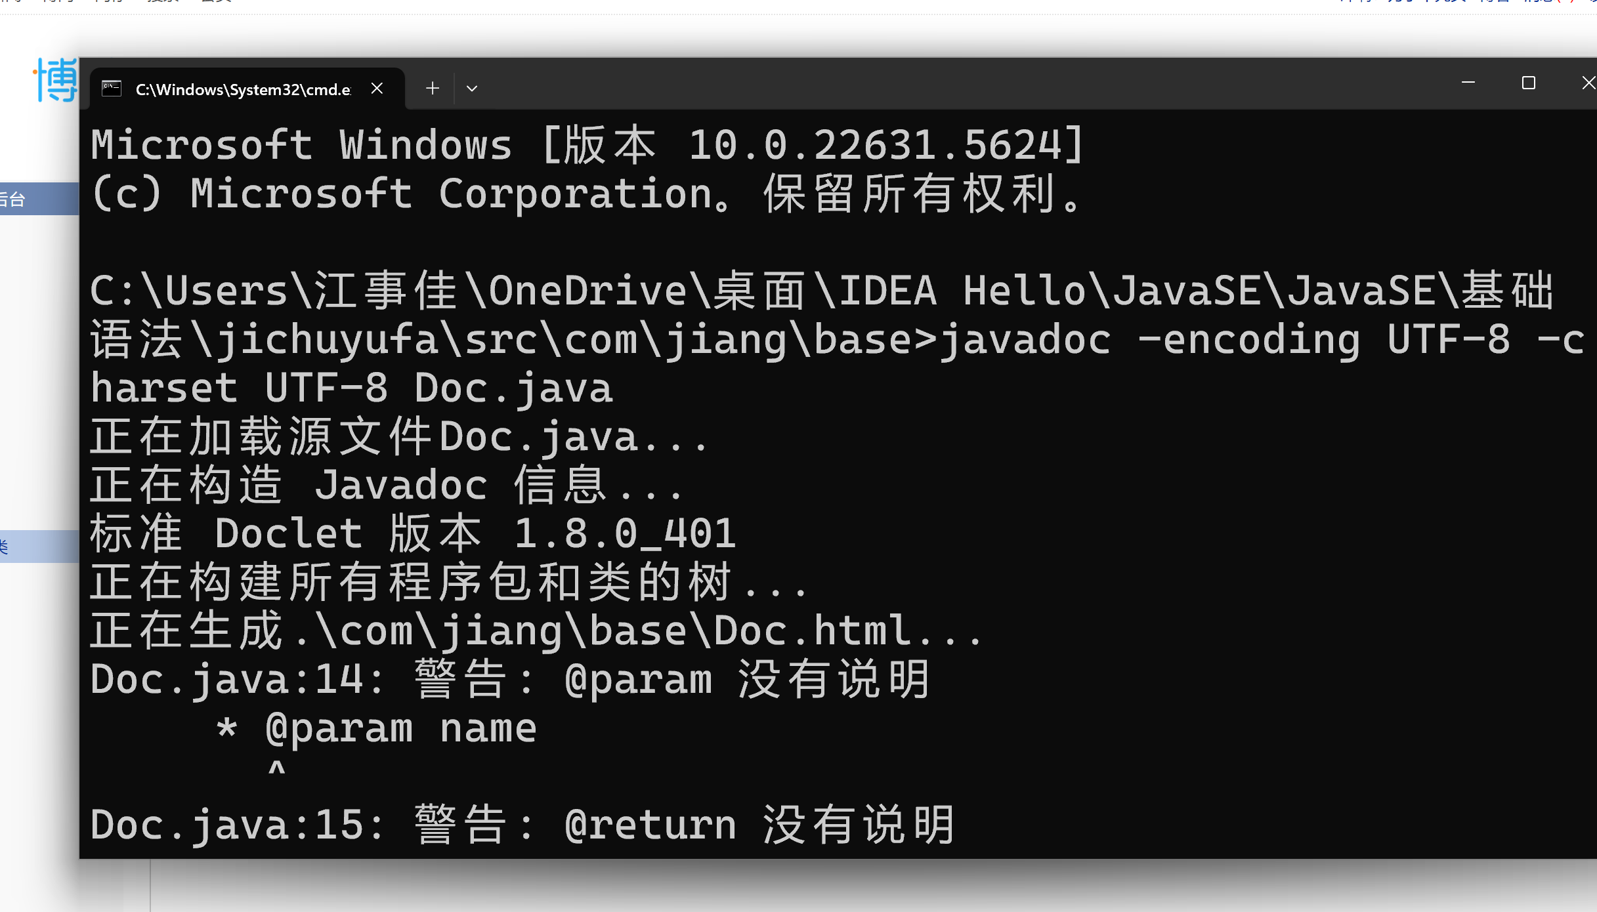The image size is (1597, 912).
Task: Click the 正在生成 Doc.html output line
Action: (536, 631)
